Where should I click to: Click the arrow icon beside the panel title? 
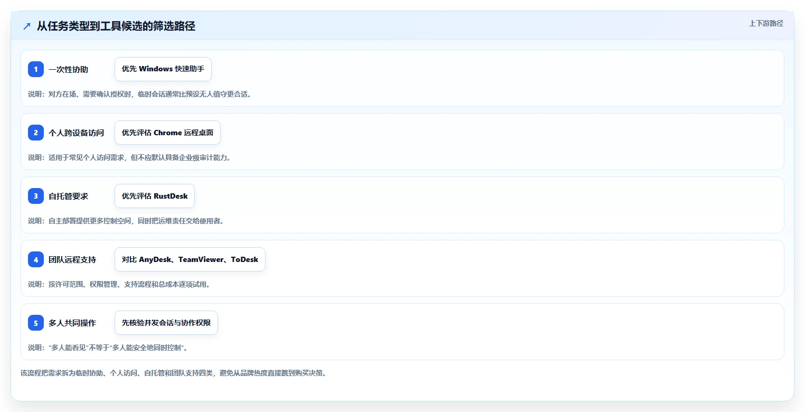point(27,26)
